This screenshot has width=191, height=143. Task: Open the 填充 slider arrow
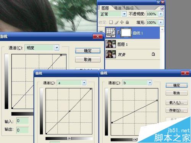161,22
